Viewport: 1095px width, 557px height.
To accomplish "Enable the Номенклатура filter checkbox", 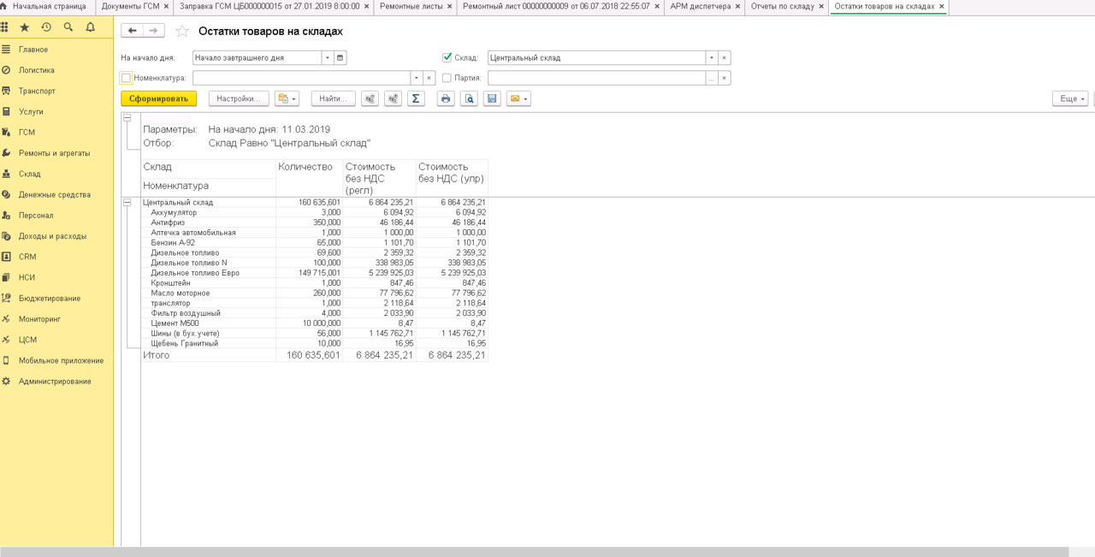I will (x=127, y=78).
